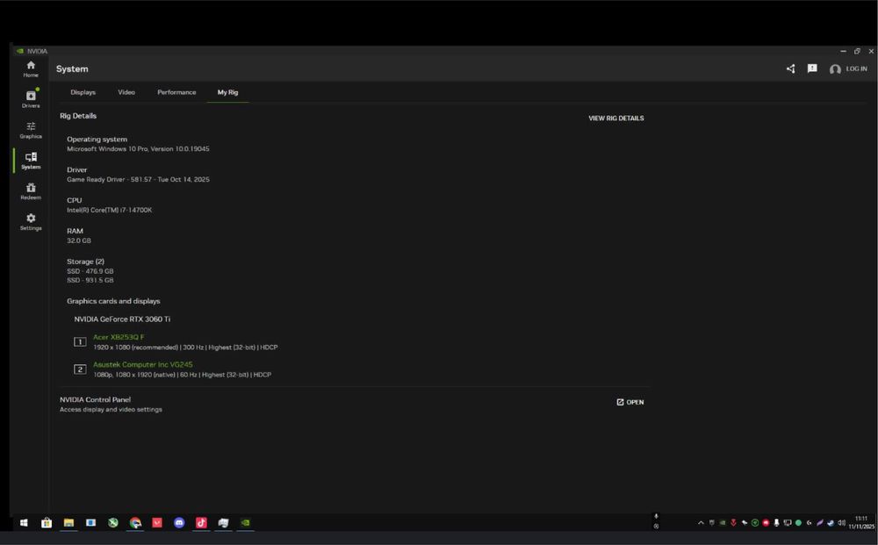The height and width of the screenshot is (545, 878).
Task: Click the Intel Core i7-14700K CPU text
Action: 109,210
